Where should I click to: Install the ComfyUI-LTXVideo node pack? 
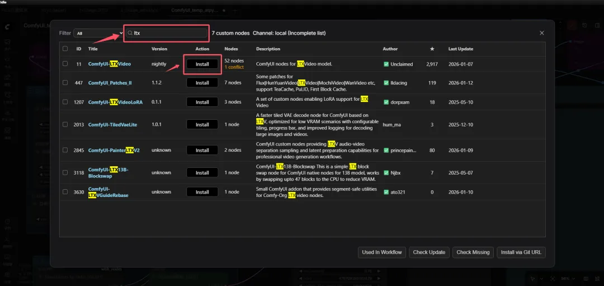coord(202,64)
